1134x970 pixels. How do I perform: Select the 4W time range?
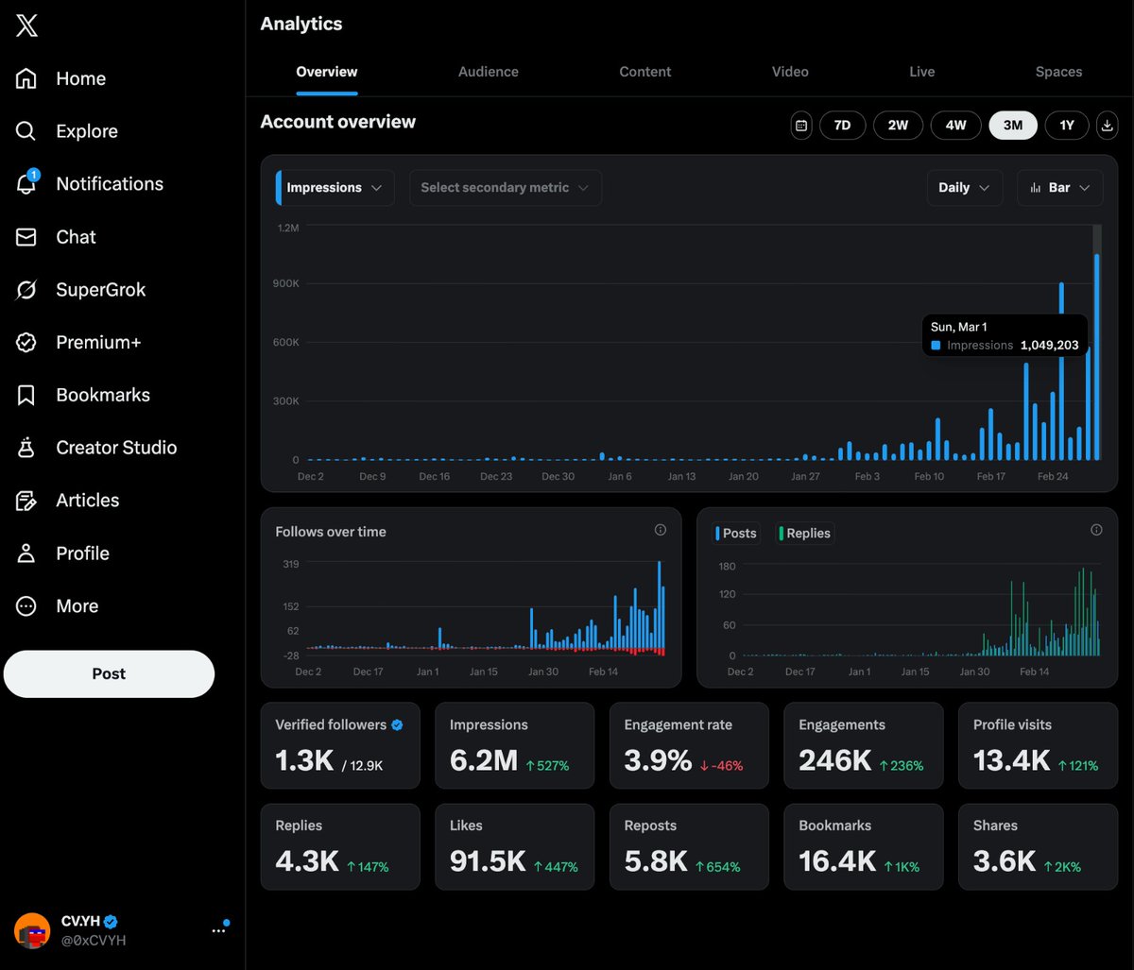pyautogui.click(x=955, y=126)
